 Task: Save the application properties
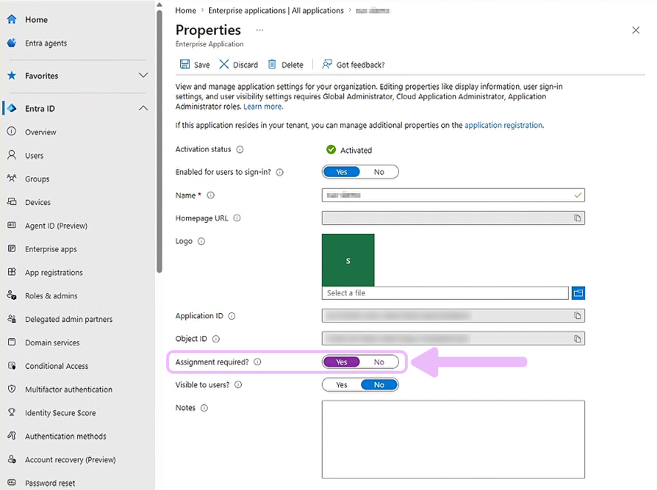click(x=195, y=65)
